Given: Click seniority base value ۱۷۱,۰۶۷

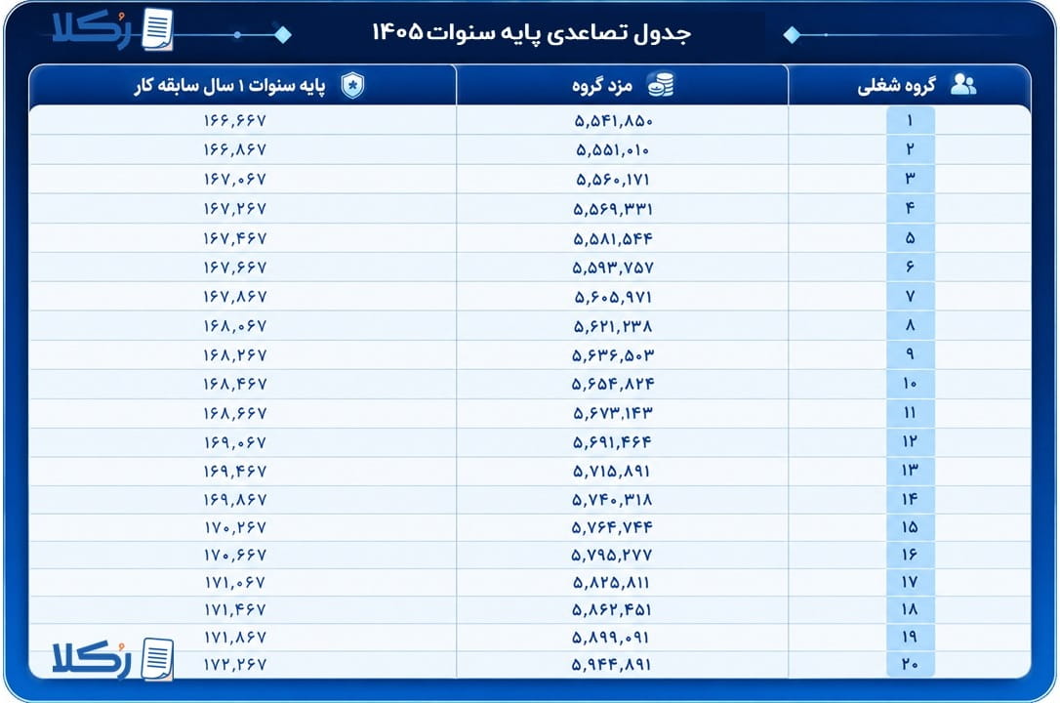Looking at the screenshot, I should pyautogui.click(x=235, y=583).
